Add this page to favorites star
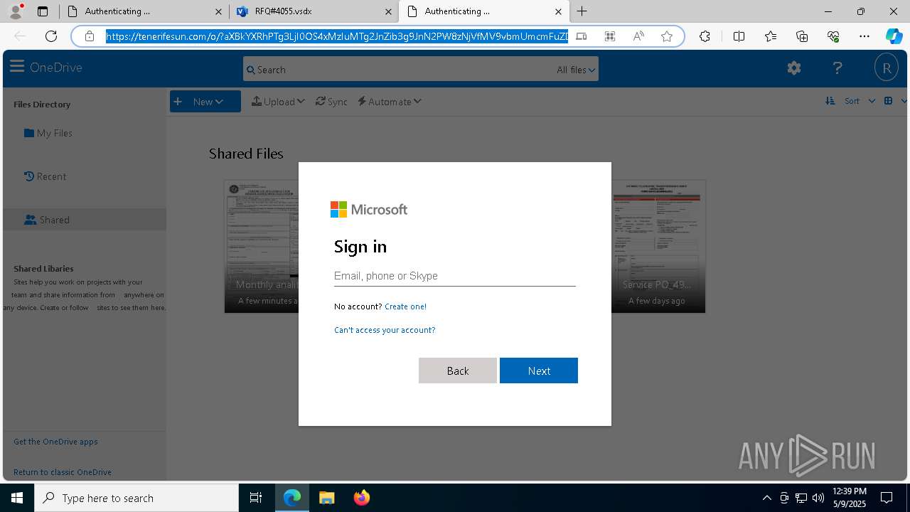The height and width of the screenshot is (512, 910). 667,36
